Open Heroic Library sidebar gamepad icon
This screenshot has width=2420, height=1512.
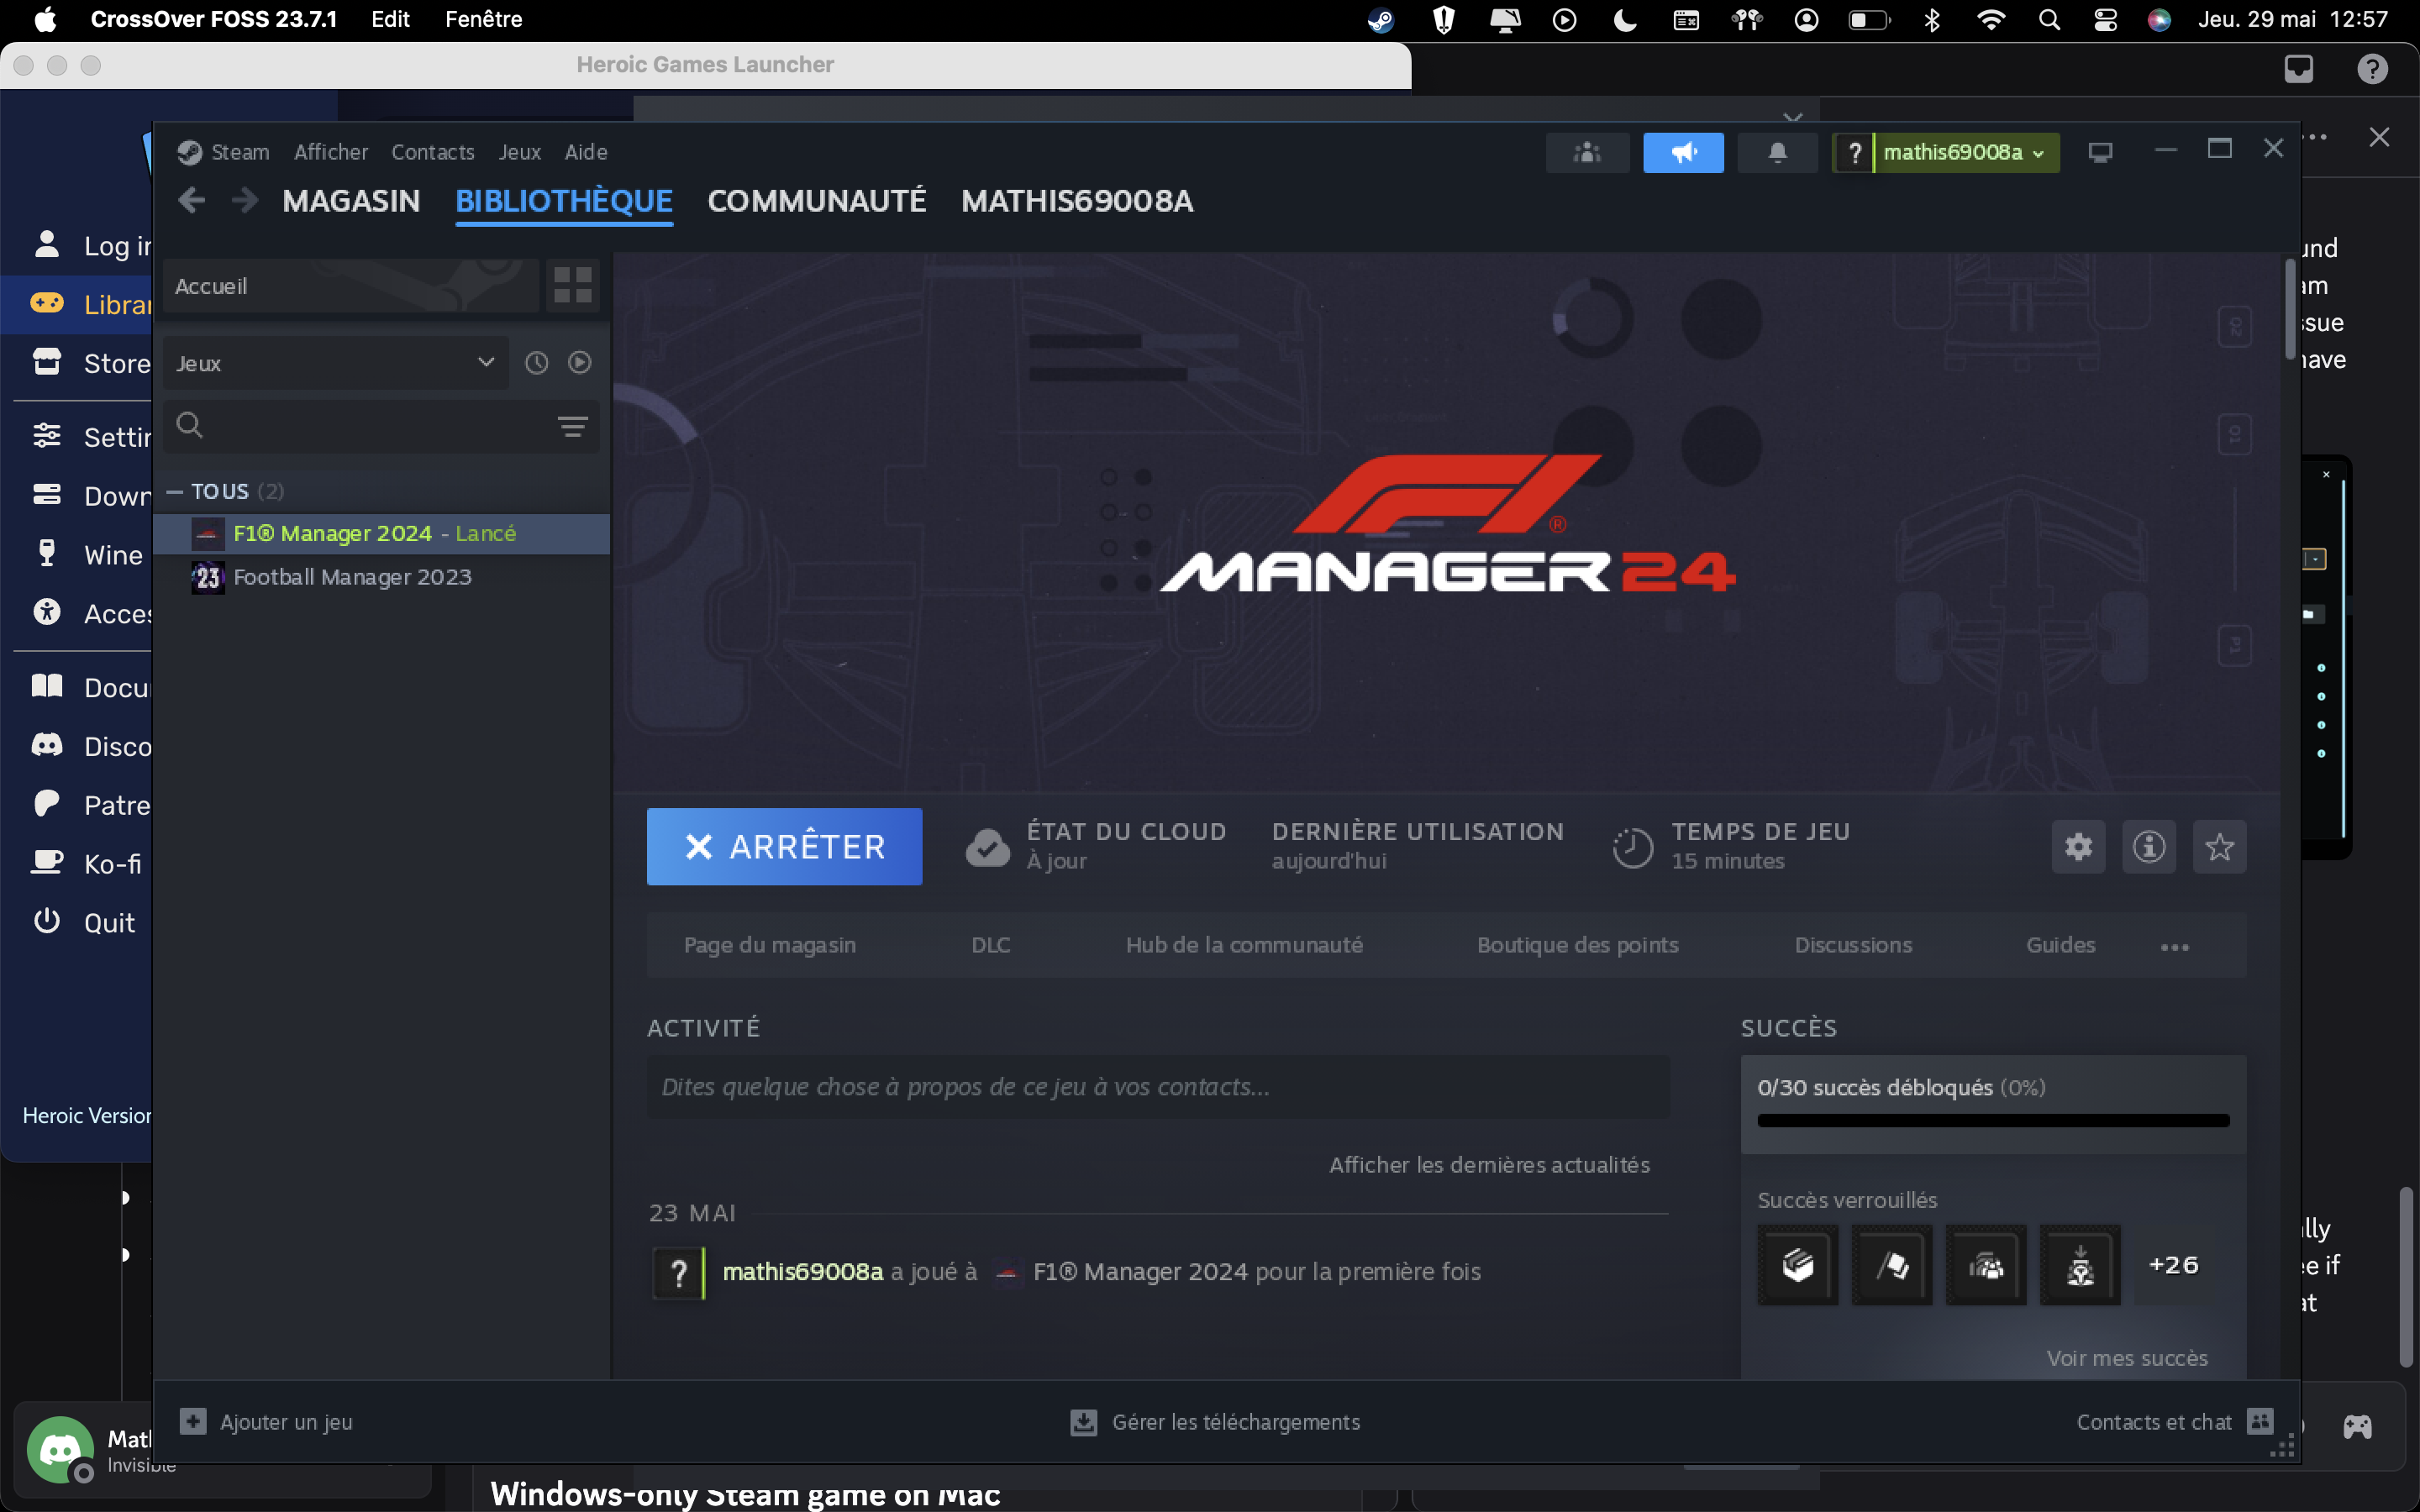47,303
